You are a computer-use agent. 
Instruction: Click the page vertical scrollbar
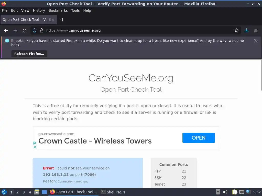click(261, 75)
